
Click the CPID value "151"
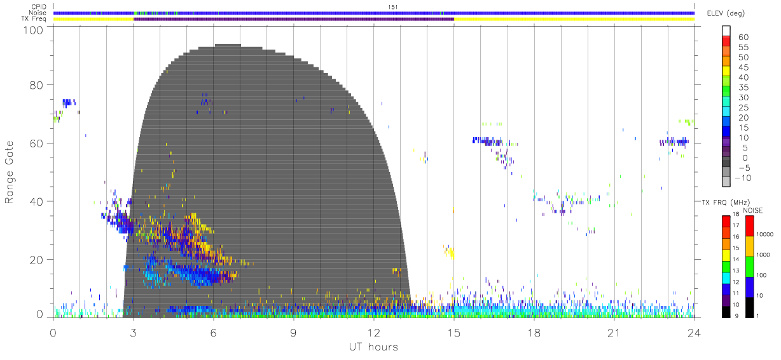click(393, 7)
